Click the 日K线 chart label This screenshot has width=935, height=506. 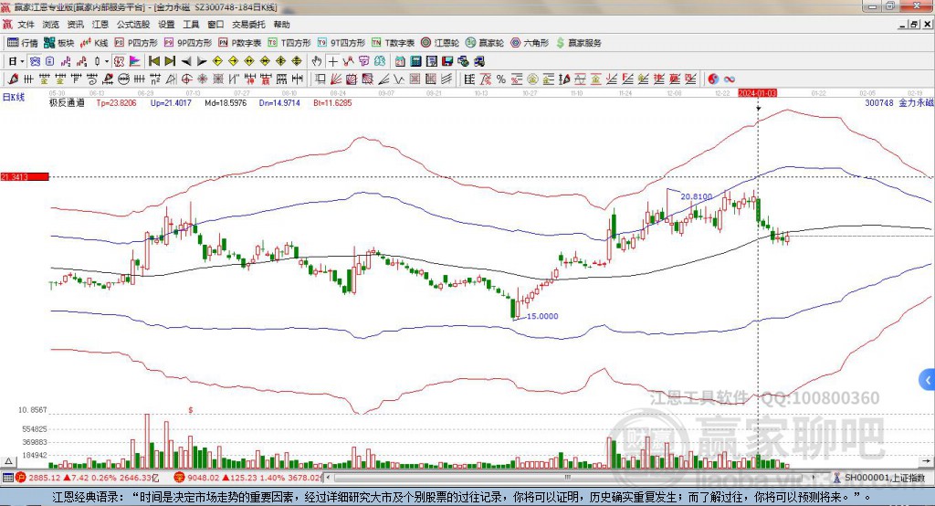point(14,97)
